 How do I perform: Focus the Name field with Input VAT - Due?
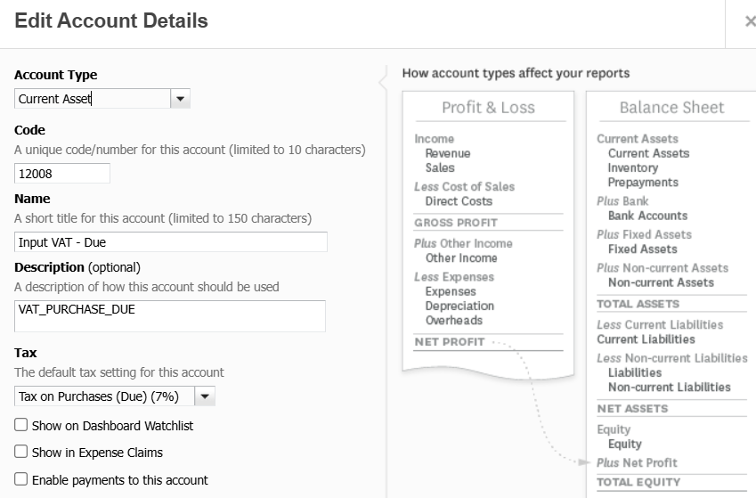tap(171, 241)
